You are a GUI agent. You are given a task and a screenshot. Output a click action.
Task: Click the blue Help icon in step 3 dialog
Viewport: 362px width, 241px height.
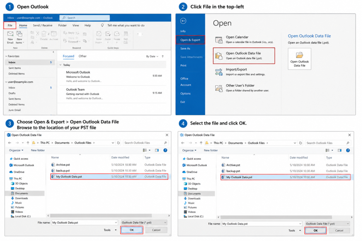(x=165, y=150)
